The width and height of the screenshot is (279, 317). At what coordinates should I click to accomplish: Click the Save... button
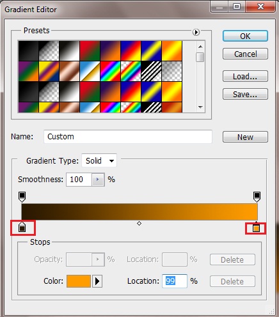pyautogui.click(x=245, y=94)
